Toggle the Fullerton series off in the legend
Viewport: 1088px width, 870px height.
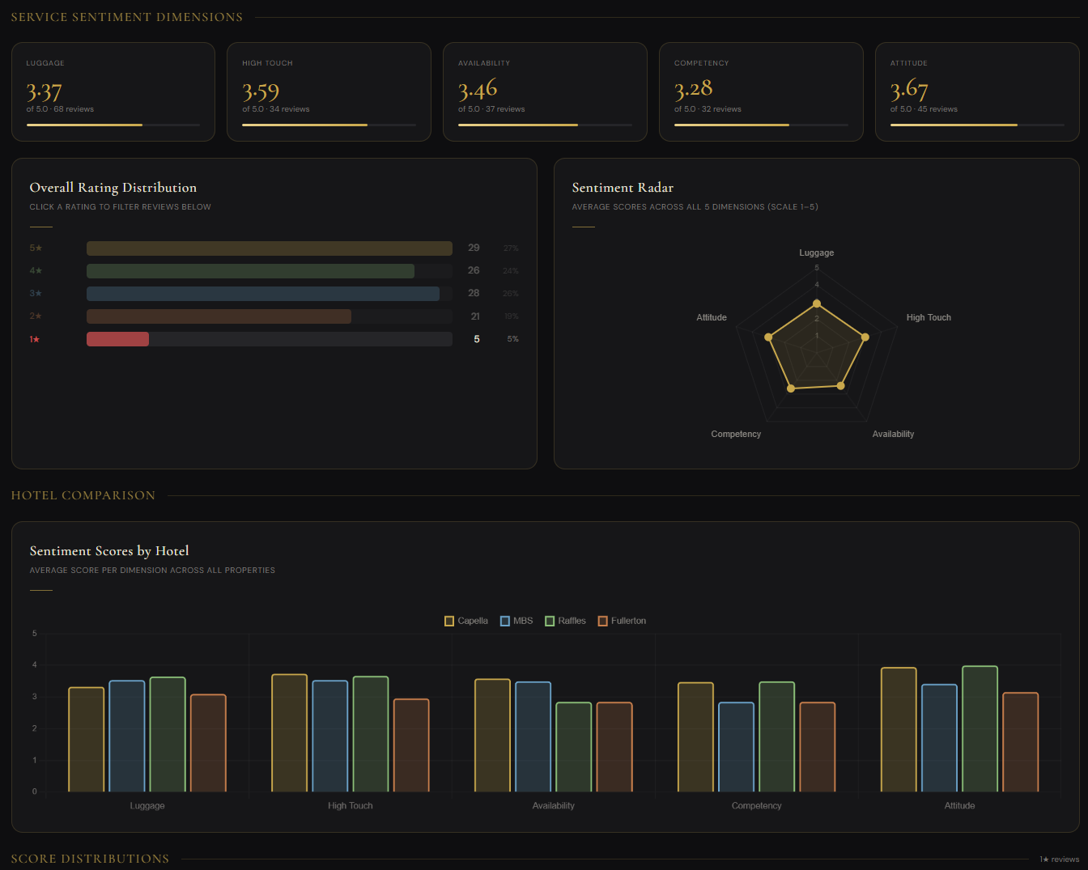[x=622, y=620]
